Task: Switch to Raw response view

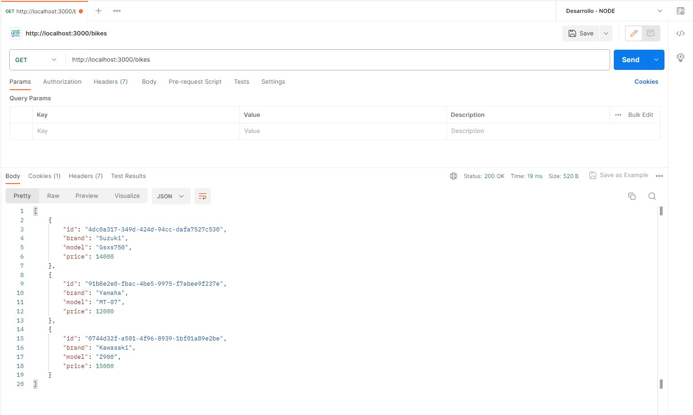Action: point(53,196)
